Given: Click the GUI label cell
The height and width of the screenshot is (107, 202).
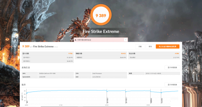Looking at the screenshot, I should point(83,77).
